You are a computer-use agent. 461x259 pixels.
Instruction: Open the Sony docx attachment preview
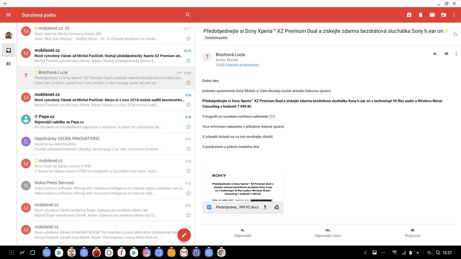tap(242, 186)
